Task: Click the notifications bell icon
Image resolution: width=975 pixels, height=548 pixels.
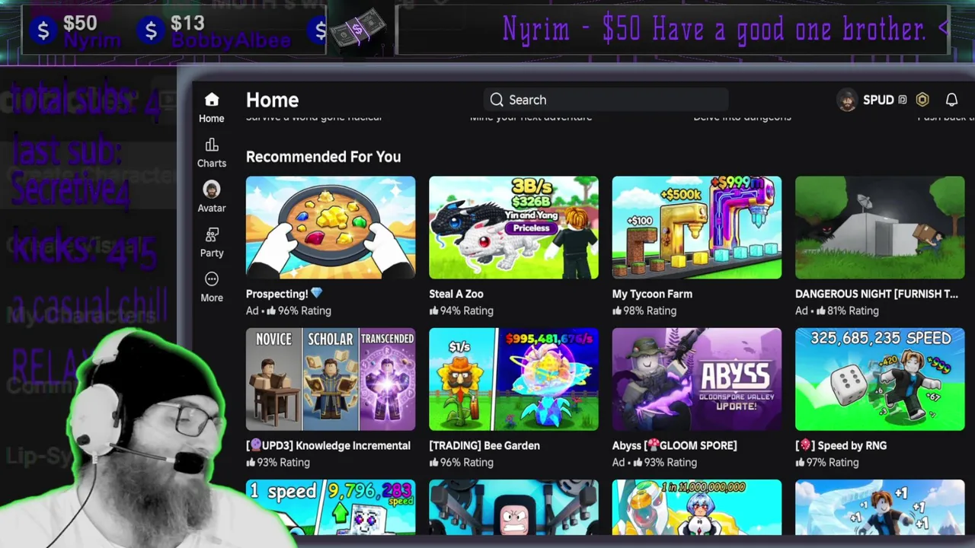Action: click(x=951, y=100)
